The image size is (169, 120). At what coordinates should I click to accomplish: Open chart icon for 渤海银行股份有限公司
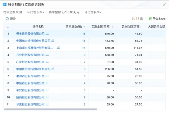[47, 76]
